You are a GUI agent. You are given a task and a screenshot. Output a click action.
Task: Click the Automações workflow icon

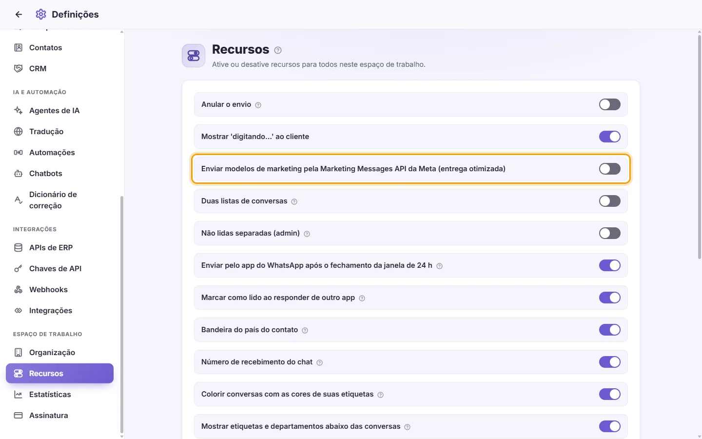(x=19, y=153)
